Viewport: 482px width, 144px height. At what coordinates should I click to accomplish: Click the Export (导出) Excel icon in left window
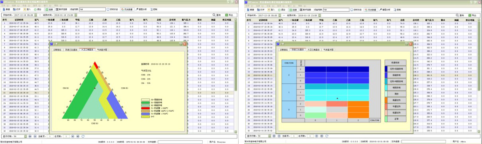(x=226, y=15)
